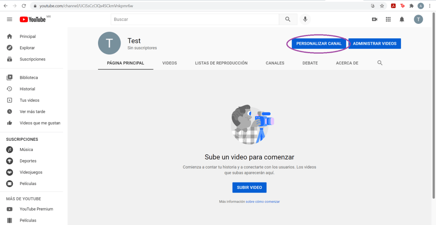Viewport: 436px width, 225px height.
Task: Click the install app icon in address bar
Action: pos(373,6)
